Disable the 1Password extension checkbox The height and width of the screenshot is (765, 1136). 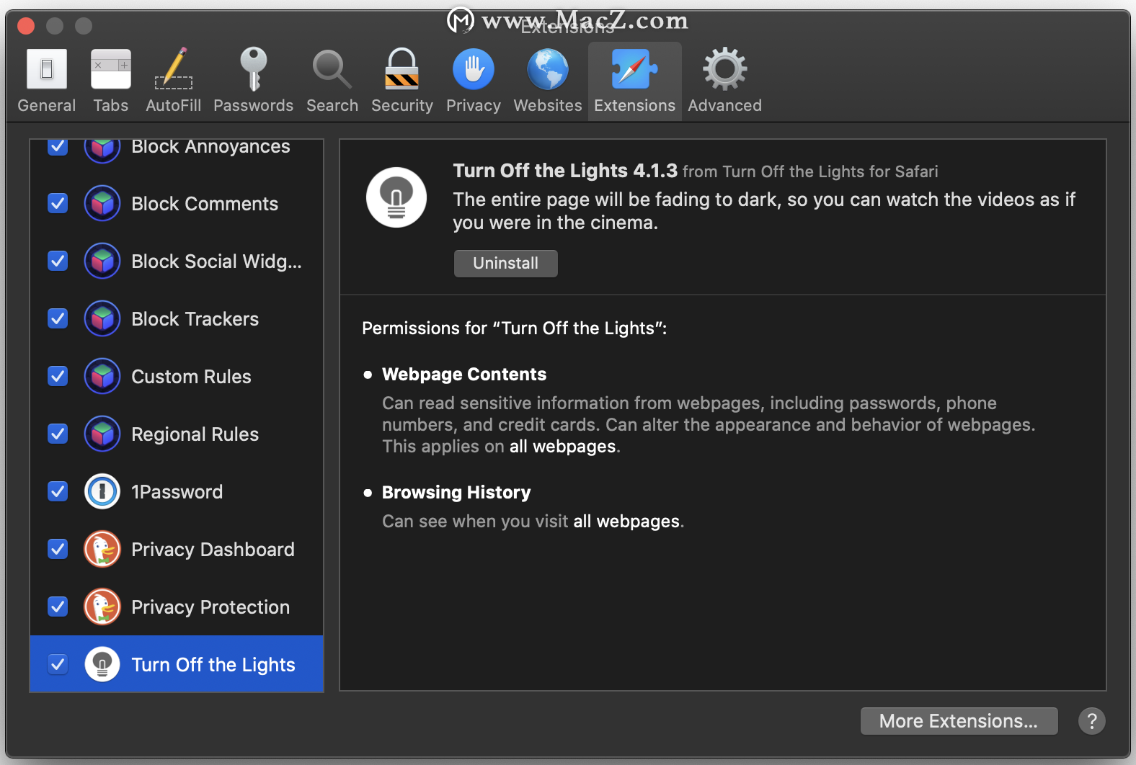(x=58, y=492)
